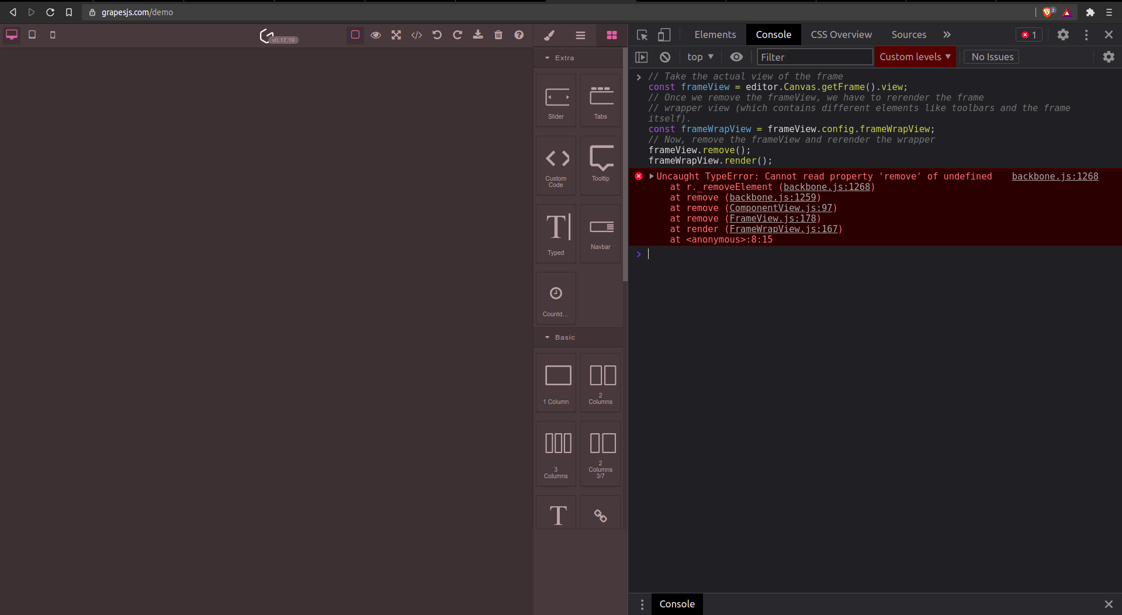Click the No Issues button
Screen dimensions: 1122x615
pyautogui.click(x=991, y=57)
